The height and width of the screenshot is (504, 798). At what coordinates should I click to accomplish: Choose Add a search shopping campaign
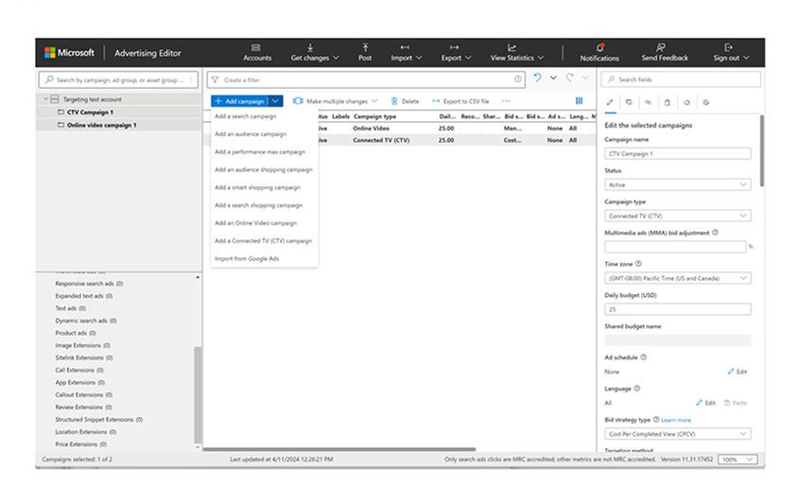click(x=258, y=205)
